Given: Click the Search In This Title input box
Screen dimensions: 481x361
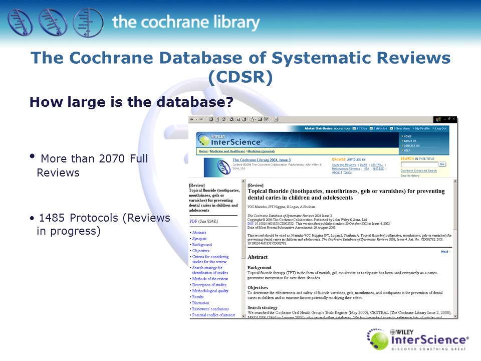Looking at the screenshot, I should click(x=419, y=164).
